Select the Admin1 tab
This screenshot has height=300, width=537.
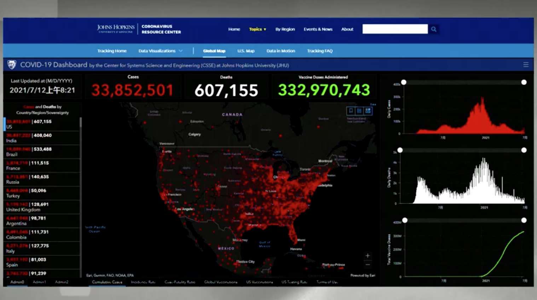pos(39,282)
